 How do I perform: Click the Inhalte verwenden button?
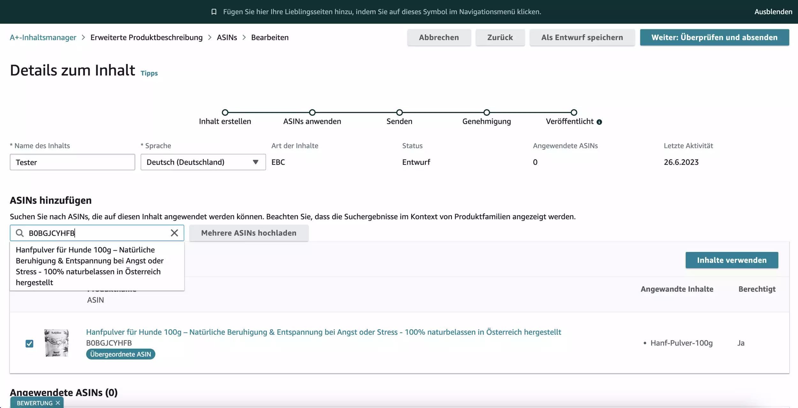(732, 260)
